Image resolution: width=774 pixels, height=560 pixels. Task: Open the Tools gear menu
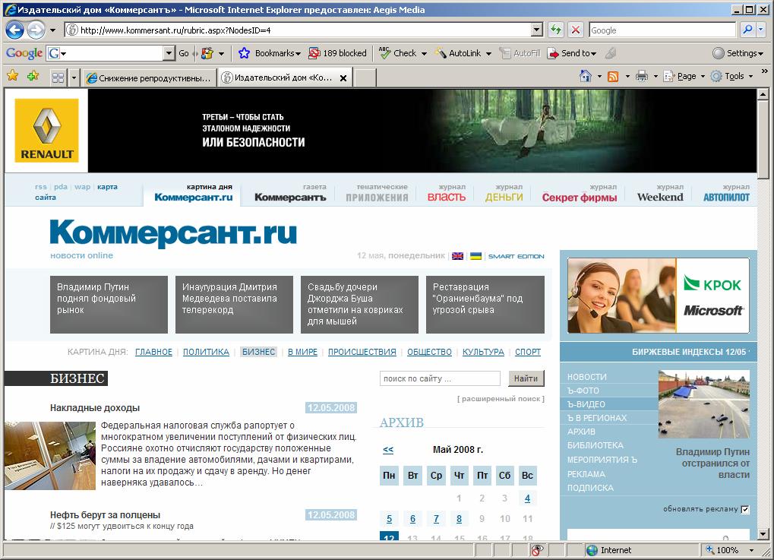pyautogui.click(x=731, y=76)
